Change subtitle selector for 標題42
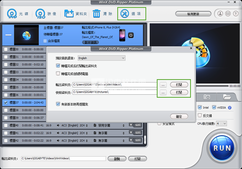The image size is (242, 169). click(x=123, y=141)
